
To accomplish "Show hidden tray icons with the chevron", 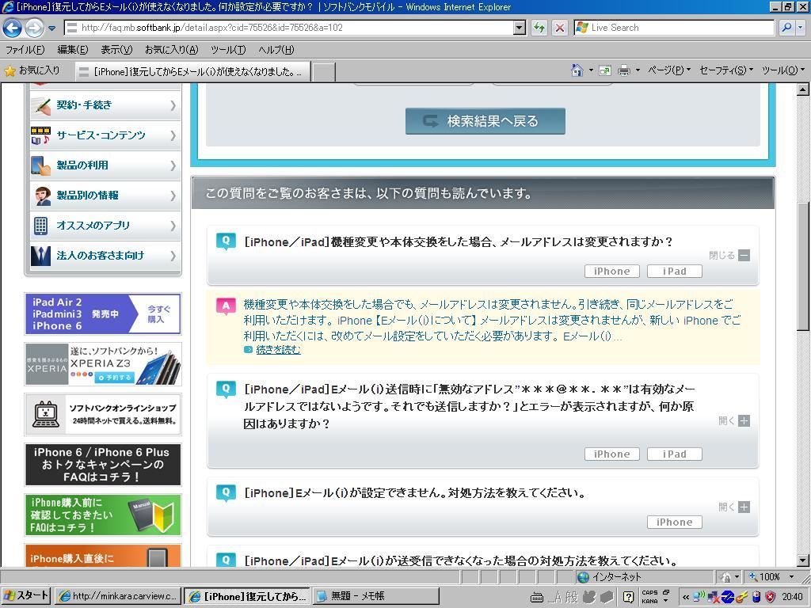I will [x=686, y=597].
